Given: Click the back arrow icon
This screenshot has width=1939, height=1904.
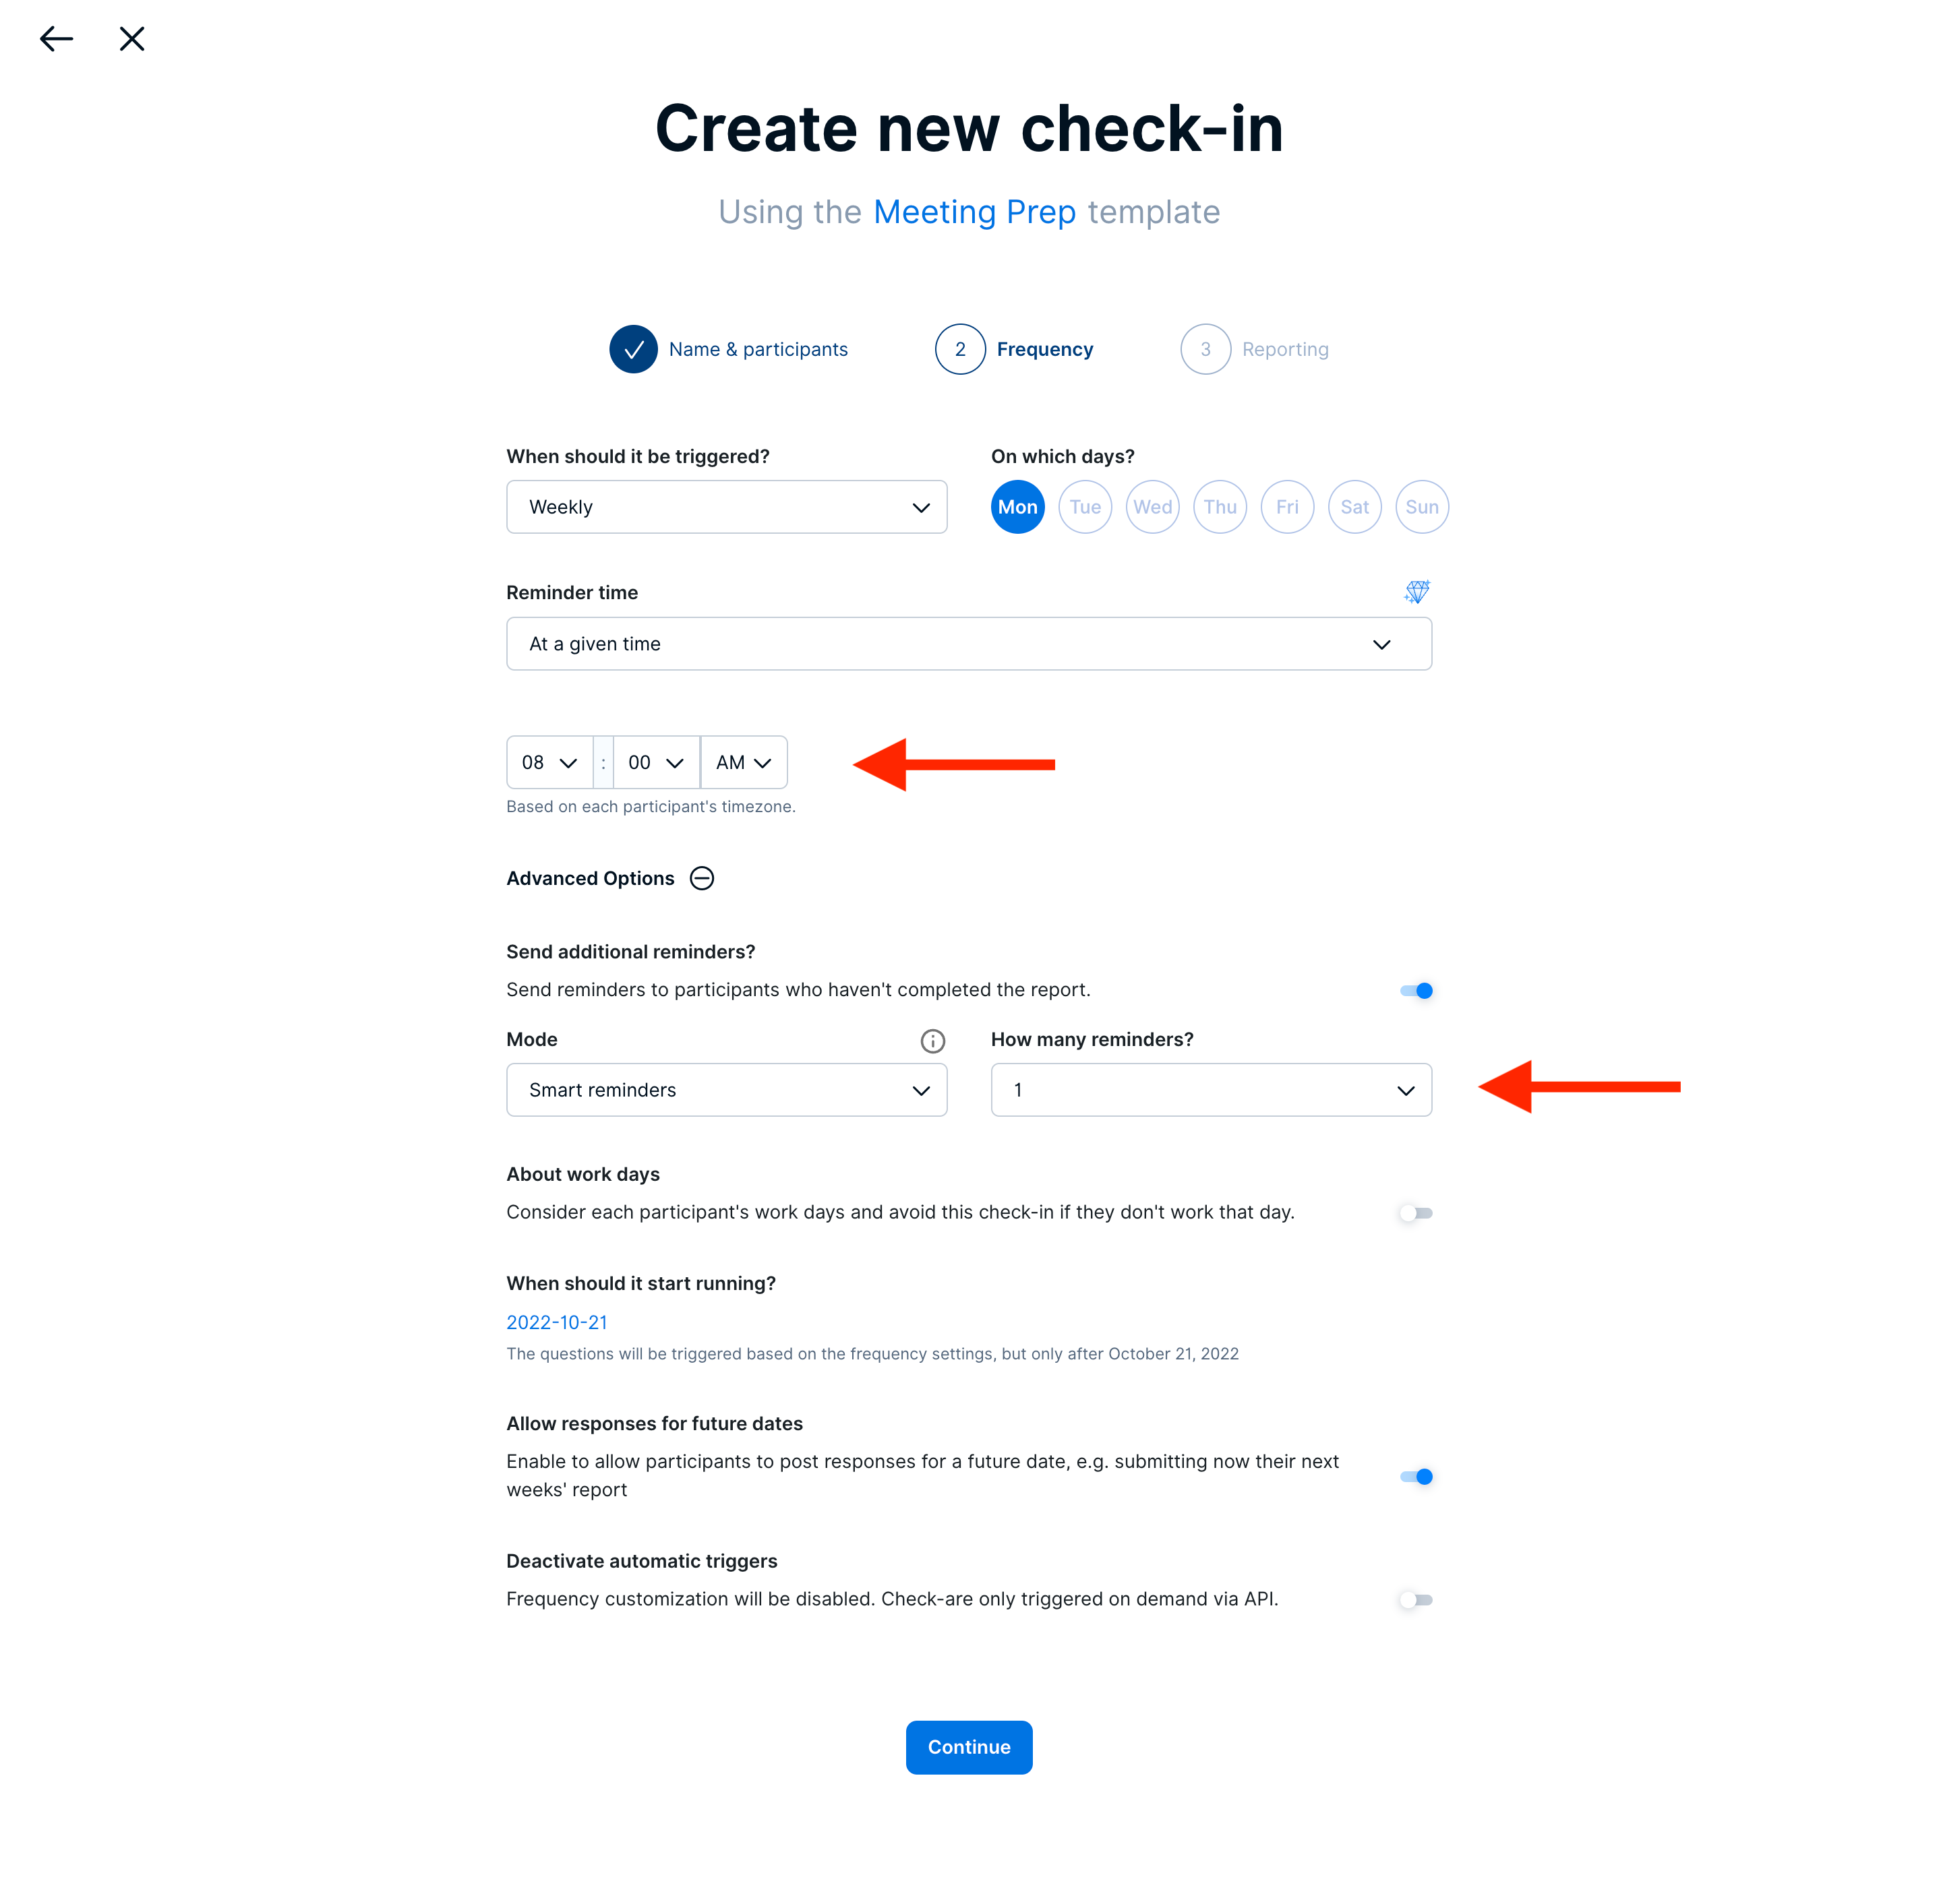Looking at the screenshot, I should click(x=56, y=39).
